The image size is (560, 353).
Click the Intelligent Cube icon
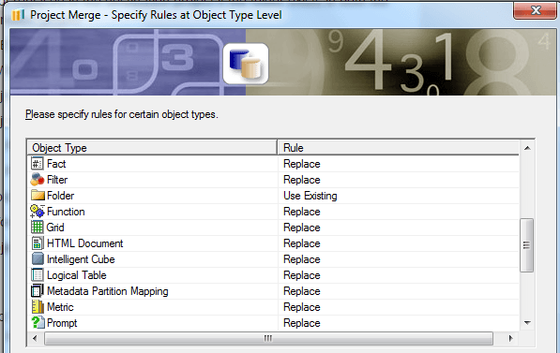coord(38,258)
